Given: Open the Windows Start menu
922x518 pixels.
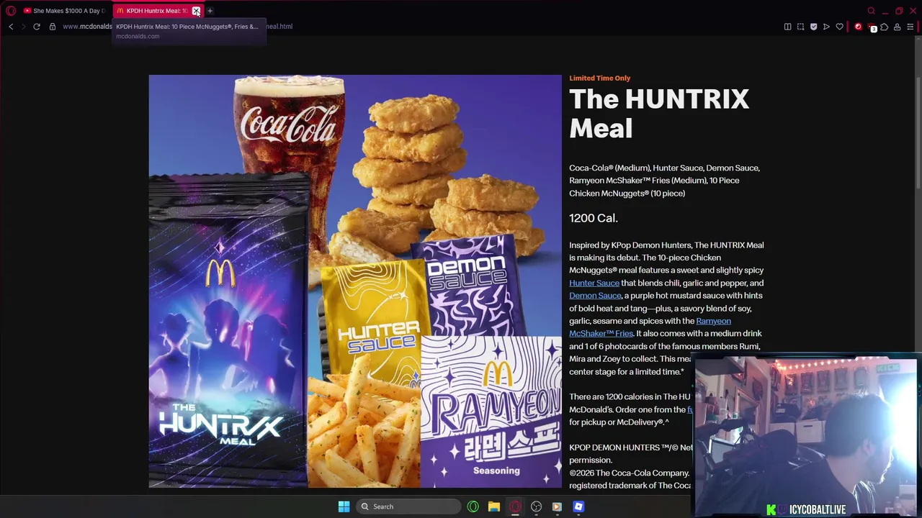Looking at the screenshot, I should [x=344, y=506].
